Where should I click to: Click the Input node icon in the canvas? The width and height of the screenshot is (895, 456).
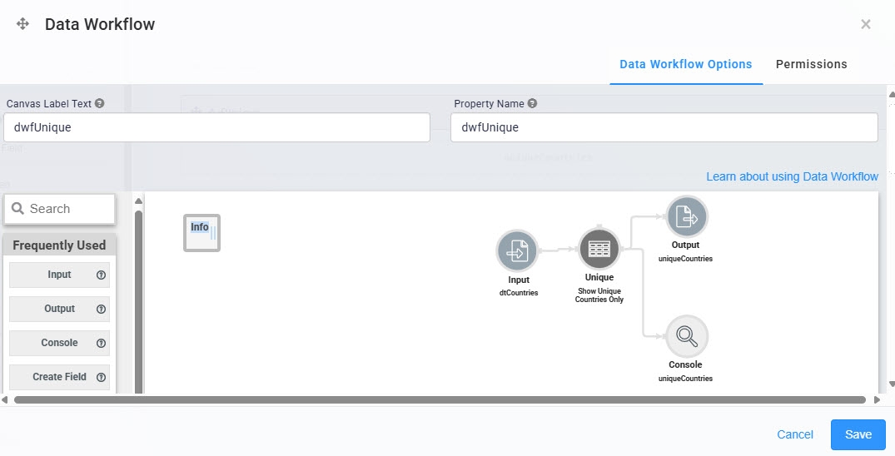(517, 250)
